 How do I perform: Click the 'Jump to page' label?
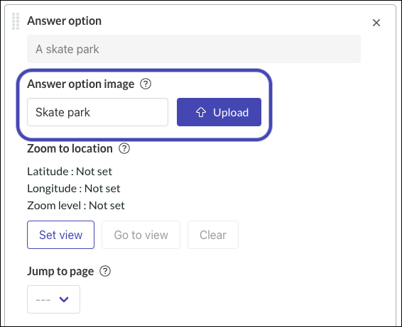click(x=60, y=272)
